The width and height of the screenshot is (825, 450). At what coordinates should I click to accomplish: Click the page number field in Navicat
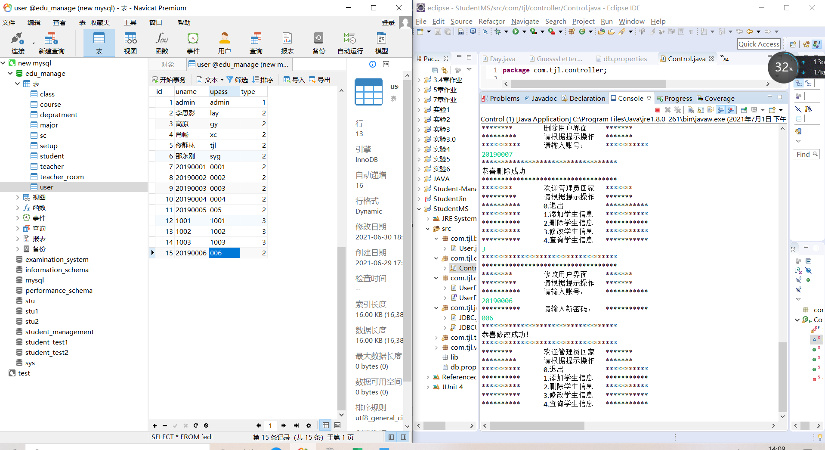tap(270, 425)
